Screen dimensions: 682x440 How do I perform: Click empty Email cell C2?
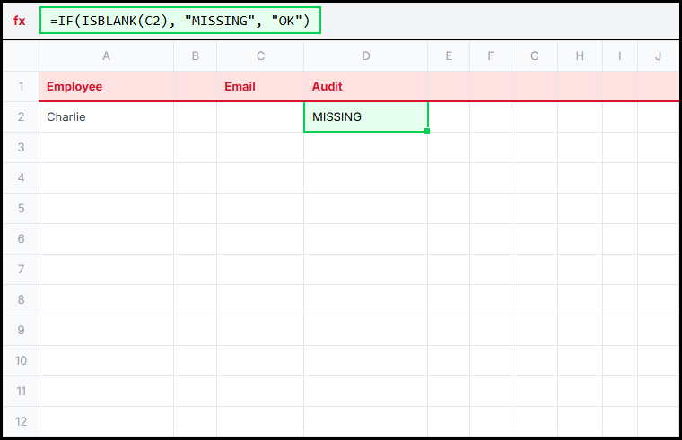pyautogui.click(x=260, y=116)
